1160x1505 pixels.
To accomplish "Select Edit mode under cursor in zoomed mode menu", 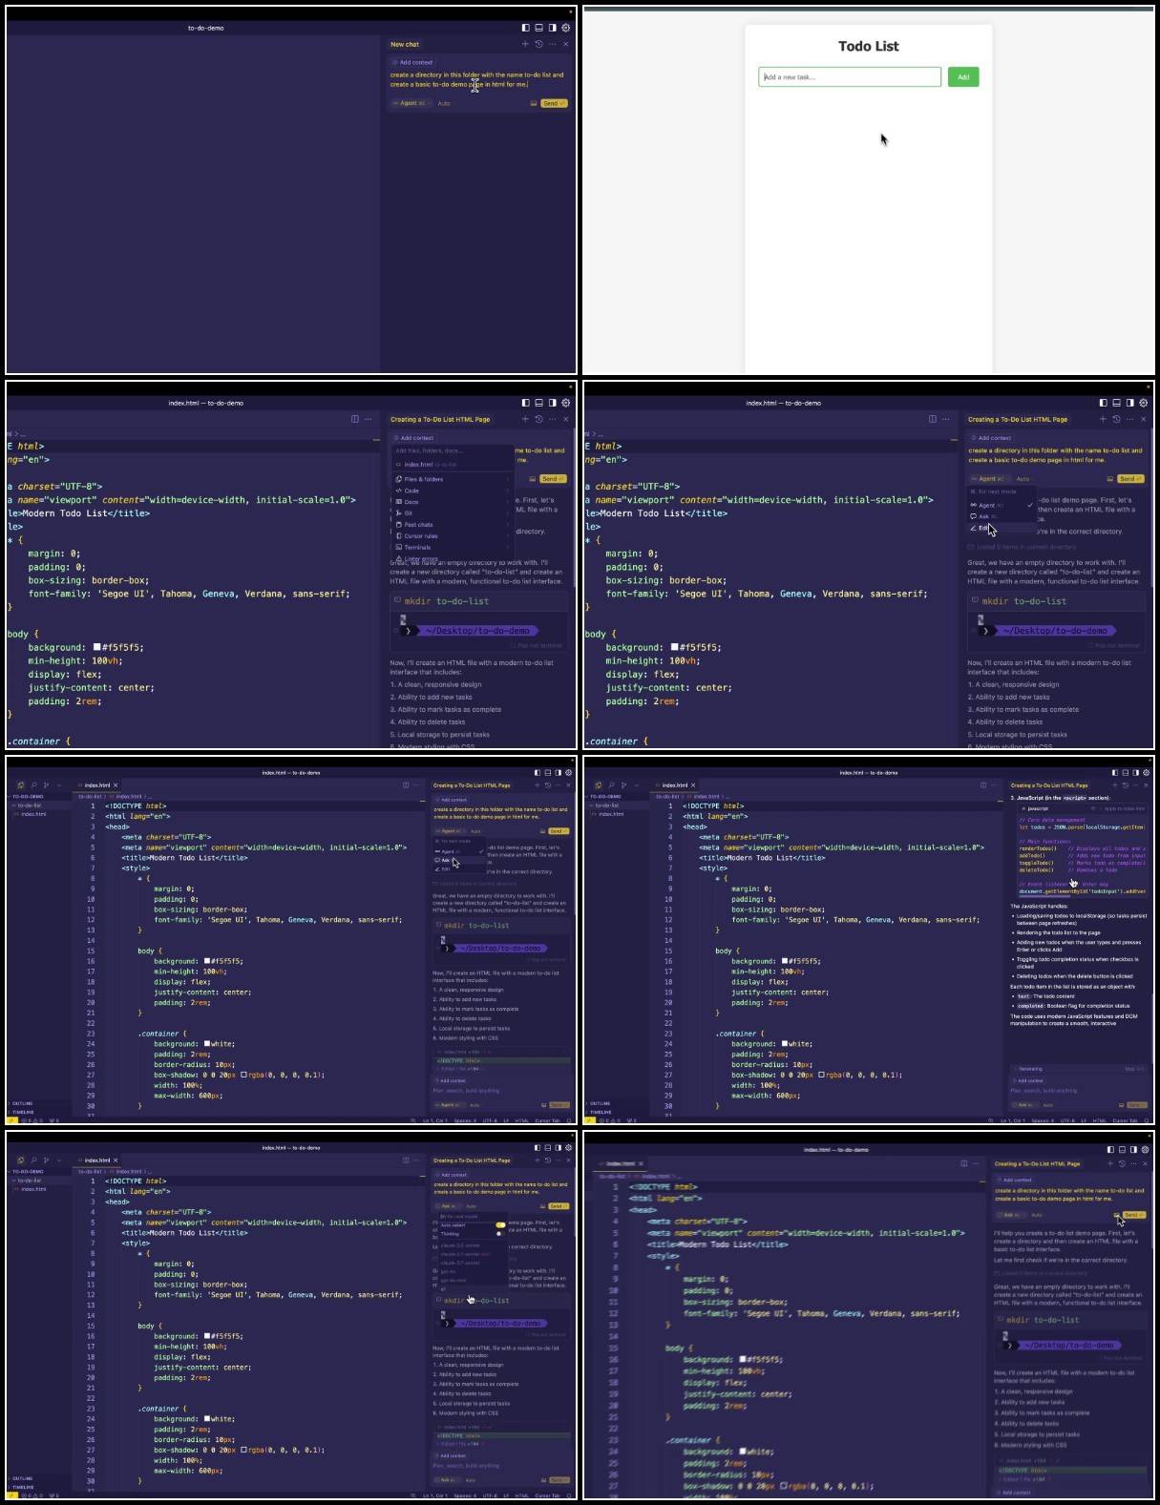I will pos(1002,528).
